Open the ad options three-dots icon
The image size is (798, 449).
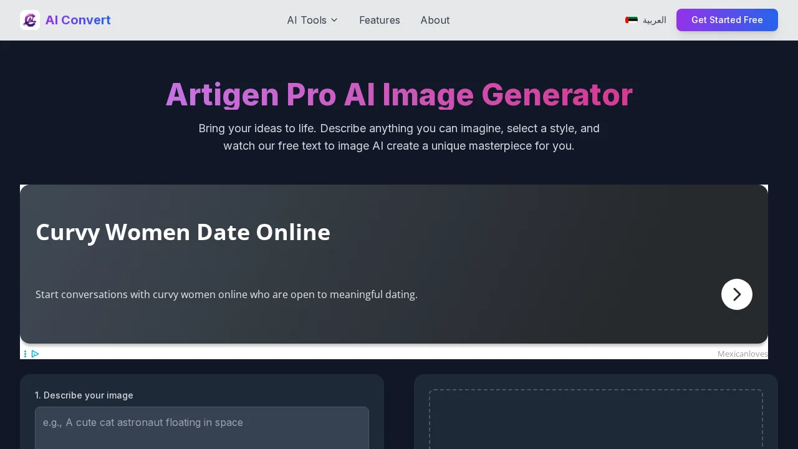click(25, 354)
